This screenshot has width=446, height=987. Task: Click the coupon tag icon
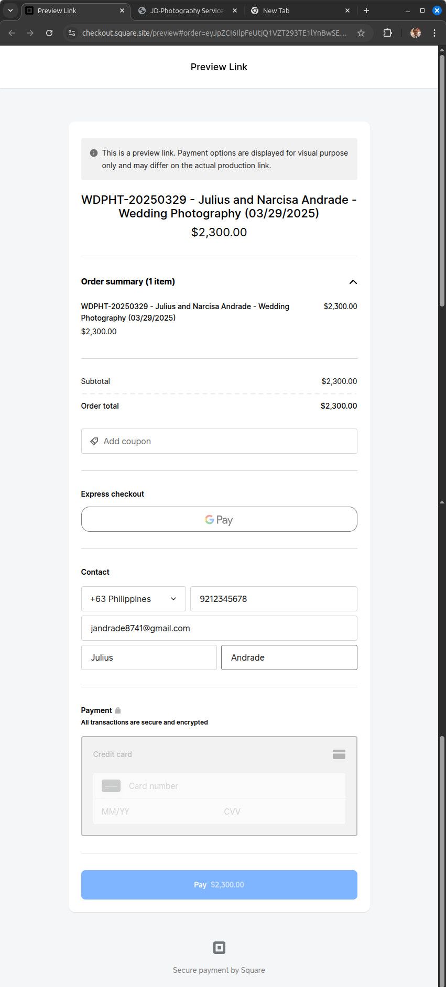94,441
